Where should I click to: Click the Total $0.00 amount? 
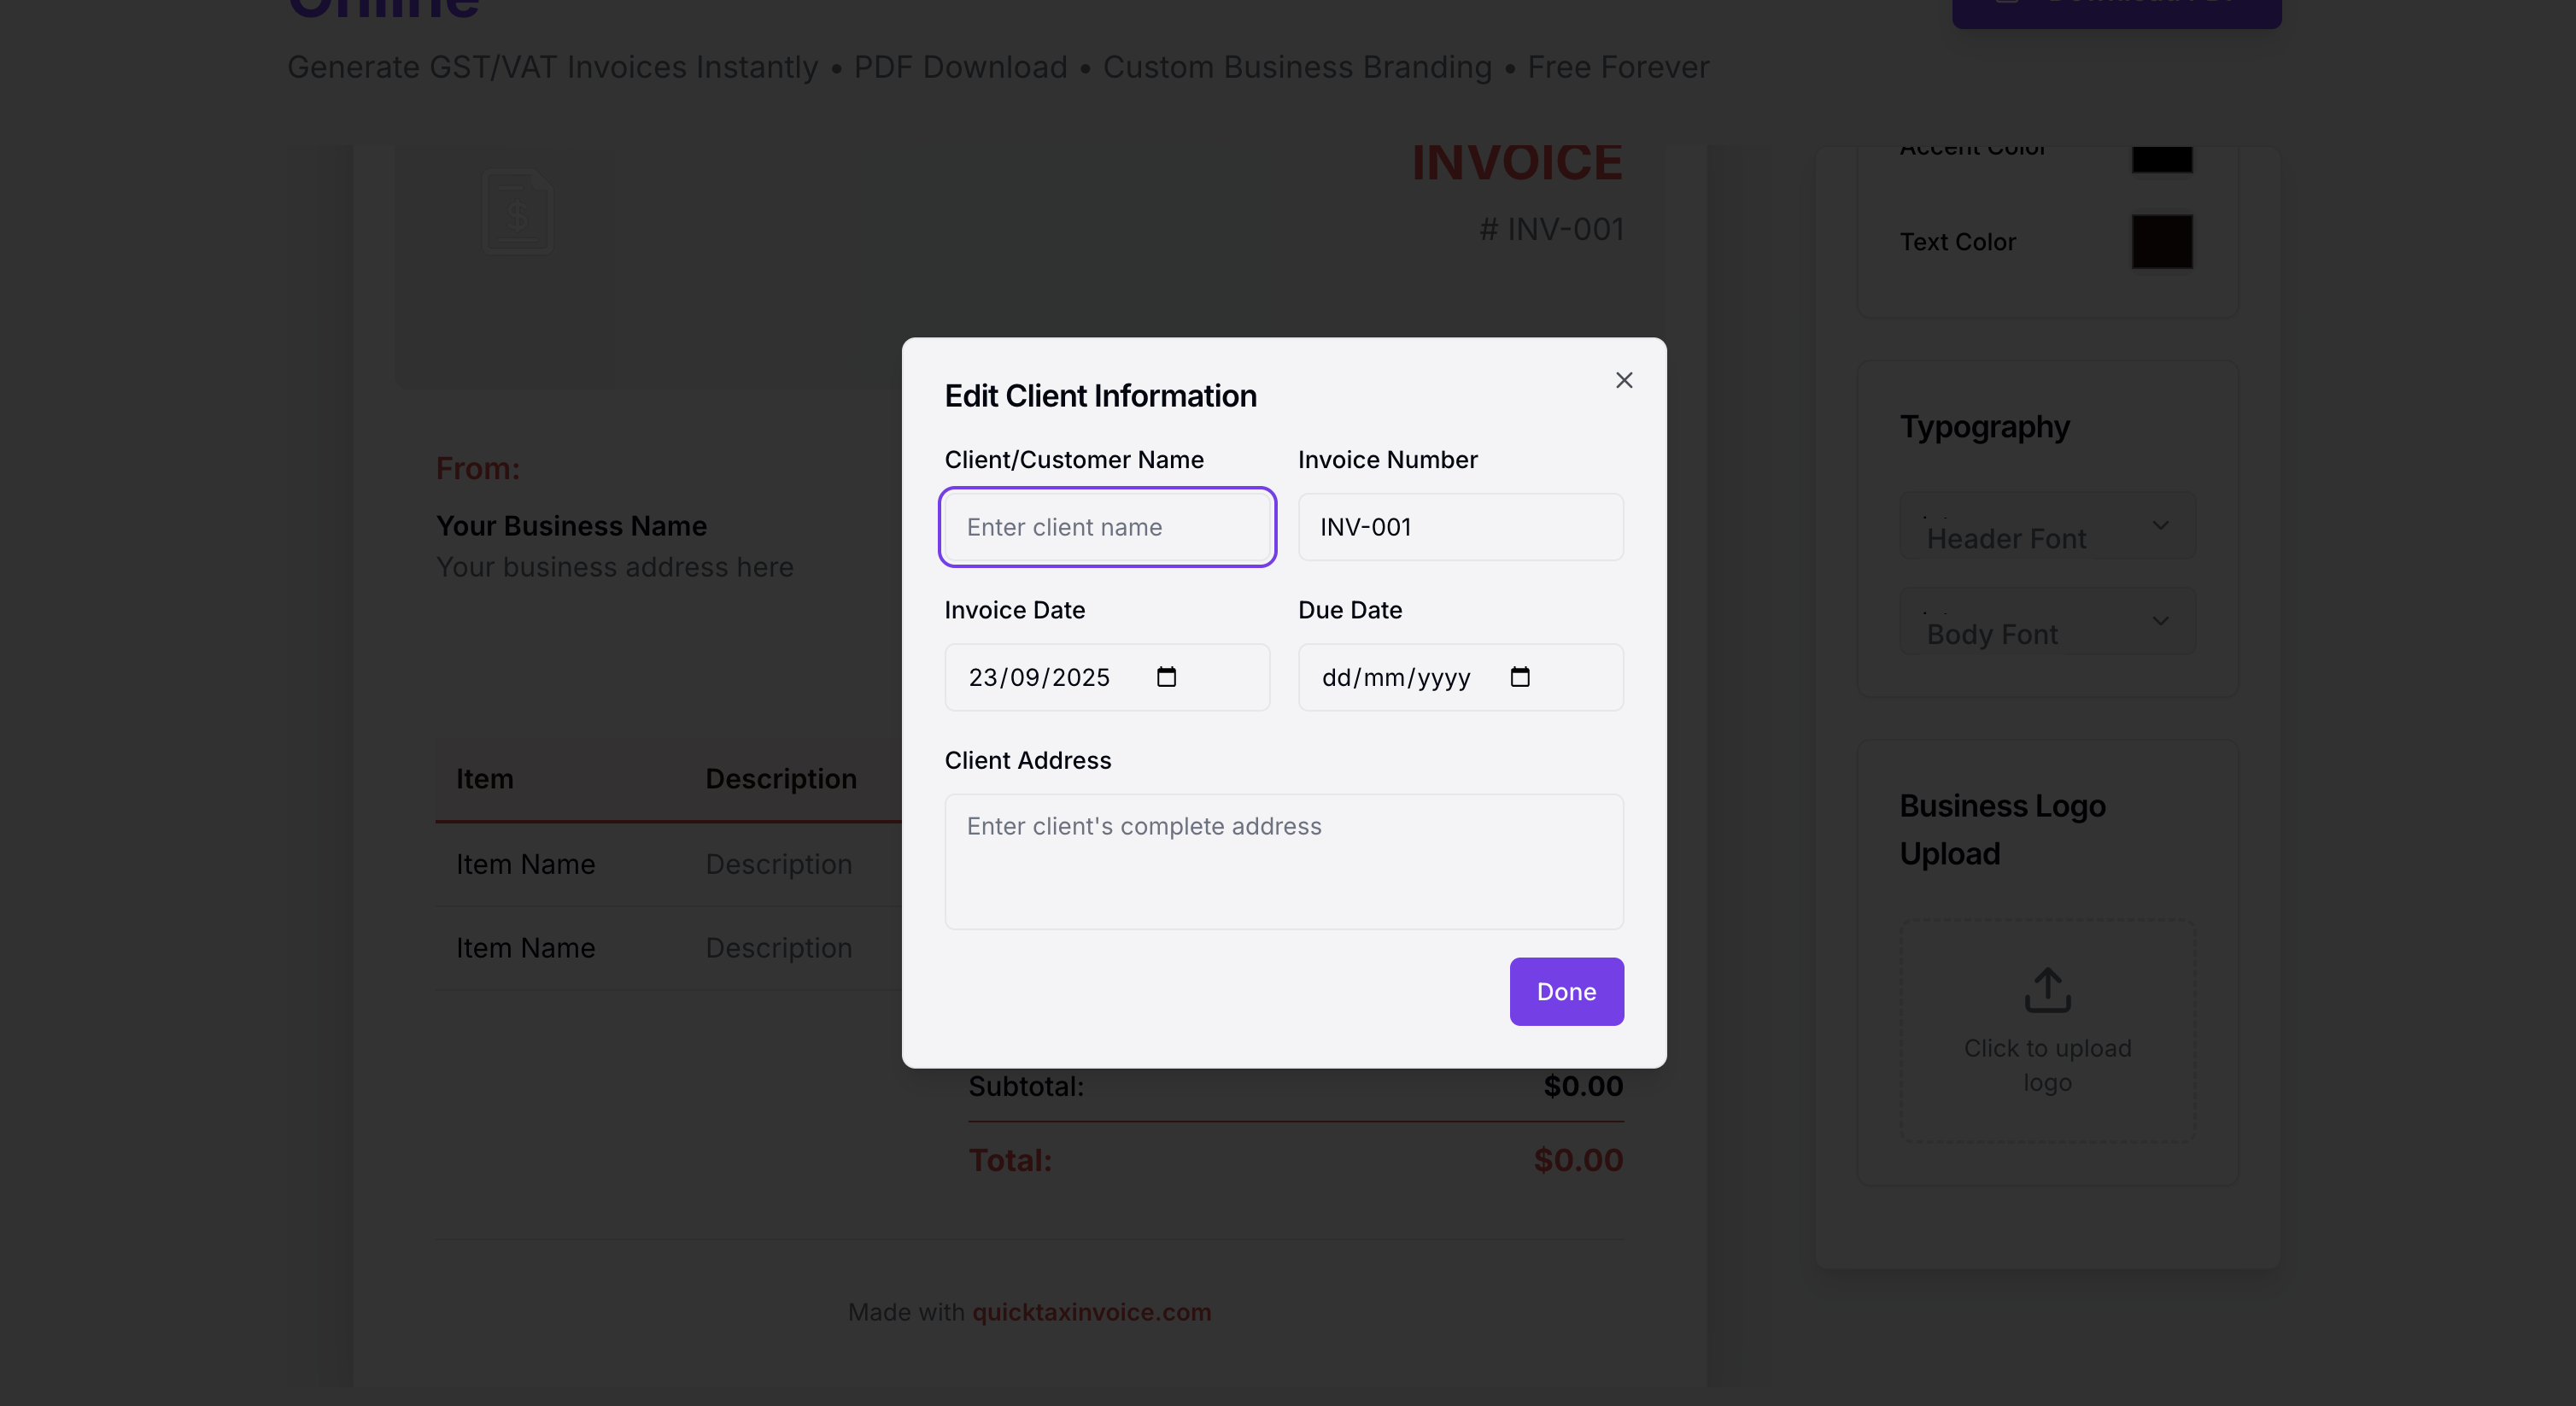click(x=1578, y=1160)
